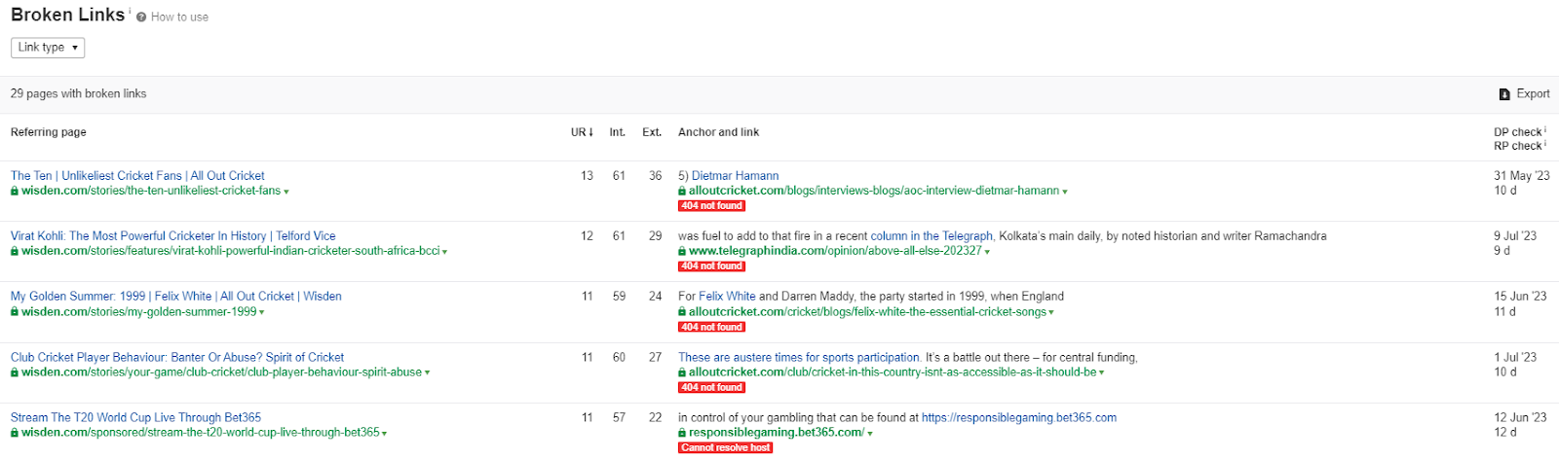Image resolution: width=1559 pixels, height=460 pixels.
Task: Expand caret after club-player-behaviour-spirit-abuse URL
Action: pos(428,372)
